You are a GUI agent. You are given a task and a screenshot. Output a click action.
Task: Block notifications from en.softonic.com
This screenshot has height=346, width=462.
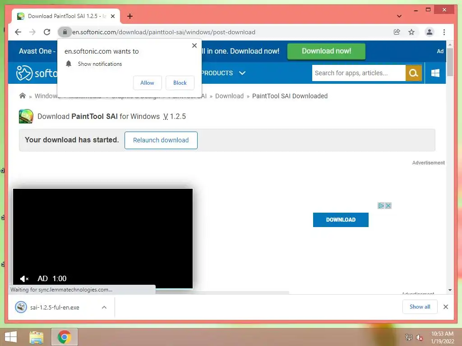click(180, 83)
